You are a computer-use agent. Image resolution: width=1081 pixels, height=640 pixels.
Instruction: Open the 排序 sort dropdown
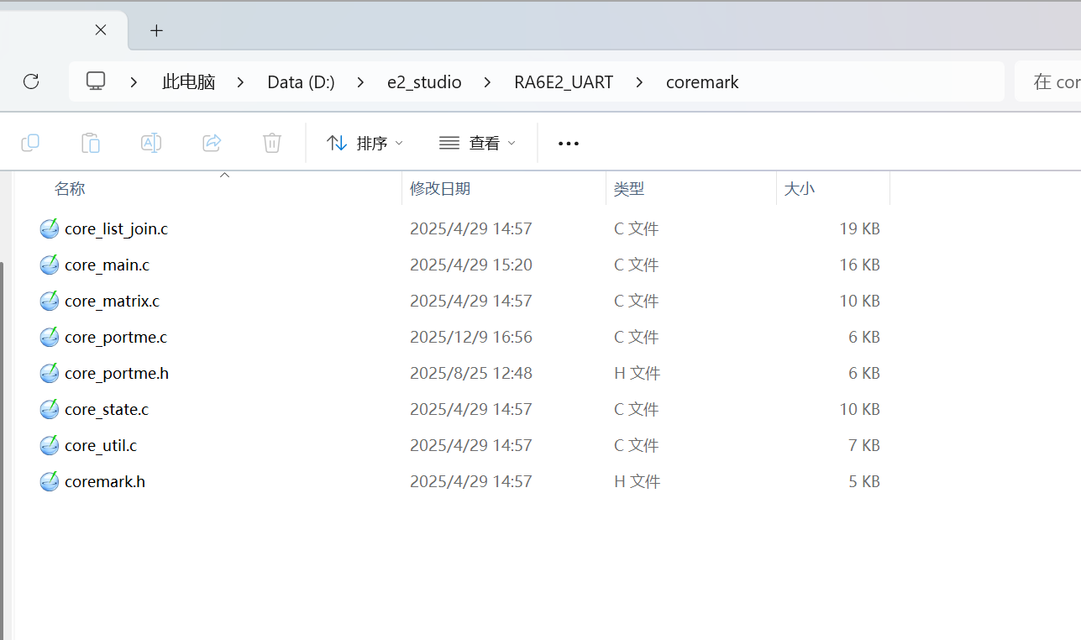365,144
